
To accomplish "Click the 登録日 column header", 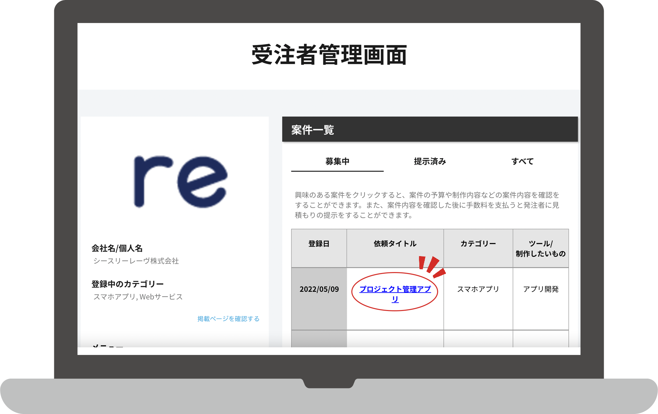I will click(319, 244).
